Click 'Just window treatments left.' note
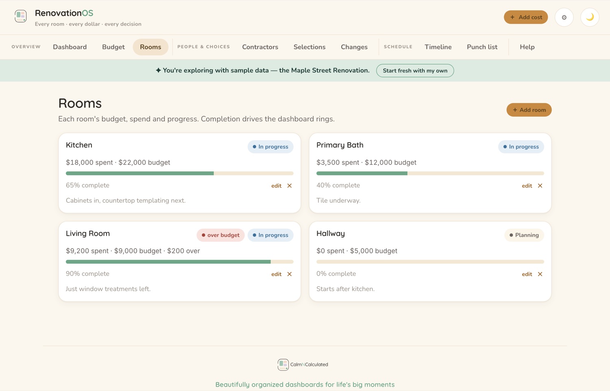The image size is (610, 391). [108, 289]
